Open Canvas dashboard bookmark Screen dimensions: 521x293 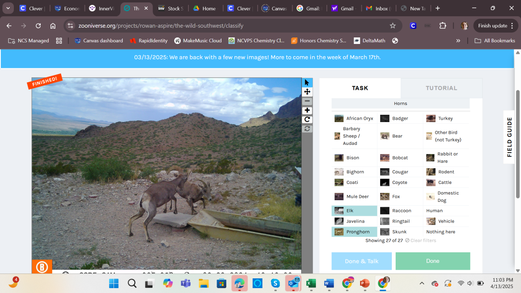coord(99,41)
